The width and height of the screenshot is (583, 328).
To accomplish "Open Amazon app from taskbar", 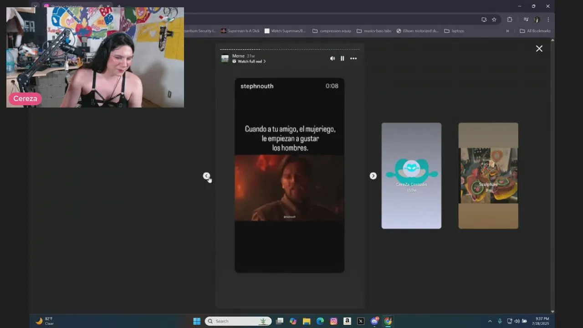I will tap(347, 321).
